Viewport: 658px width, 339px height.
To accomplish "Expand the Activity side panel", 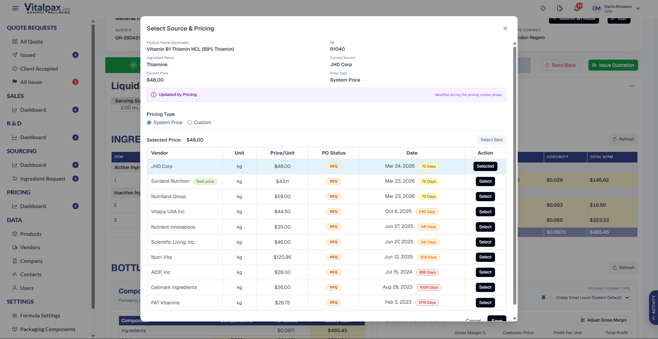I will click(653, 307).
